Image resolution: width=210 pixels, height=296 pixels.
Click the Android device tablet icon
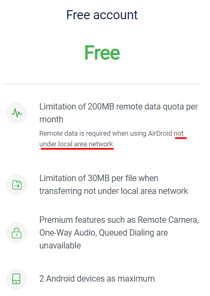point(17,279)
